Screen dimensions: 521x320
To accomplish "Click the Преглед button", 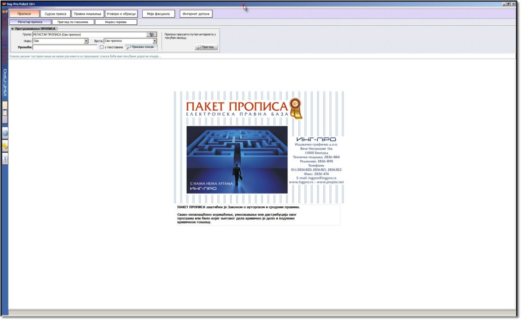I will [206, 47].
